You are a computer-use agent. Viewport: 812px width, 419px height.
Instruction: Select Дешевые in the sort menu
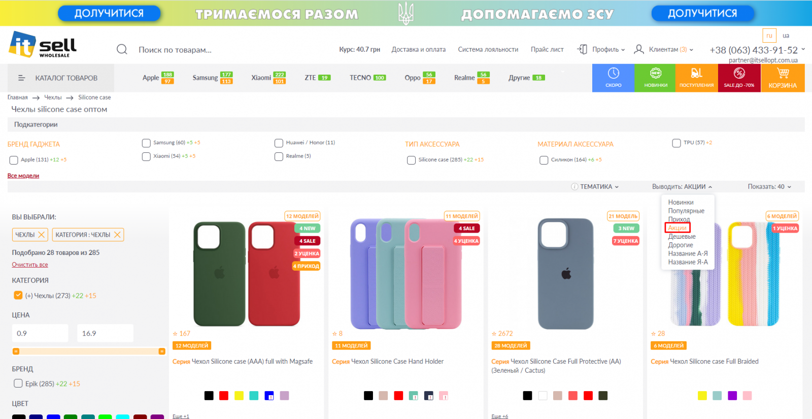click(x=682, y=237)
